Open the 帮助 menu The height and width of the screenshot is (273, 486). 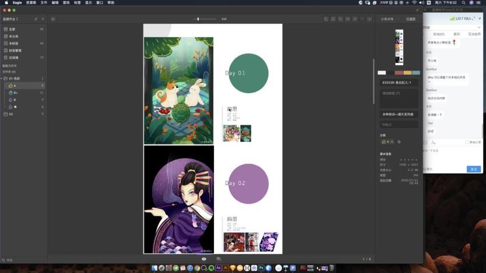111,2
